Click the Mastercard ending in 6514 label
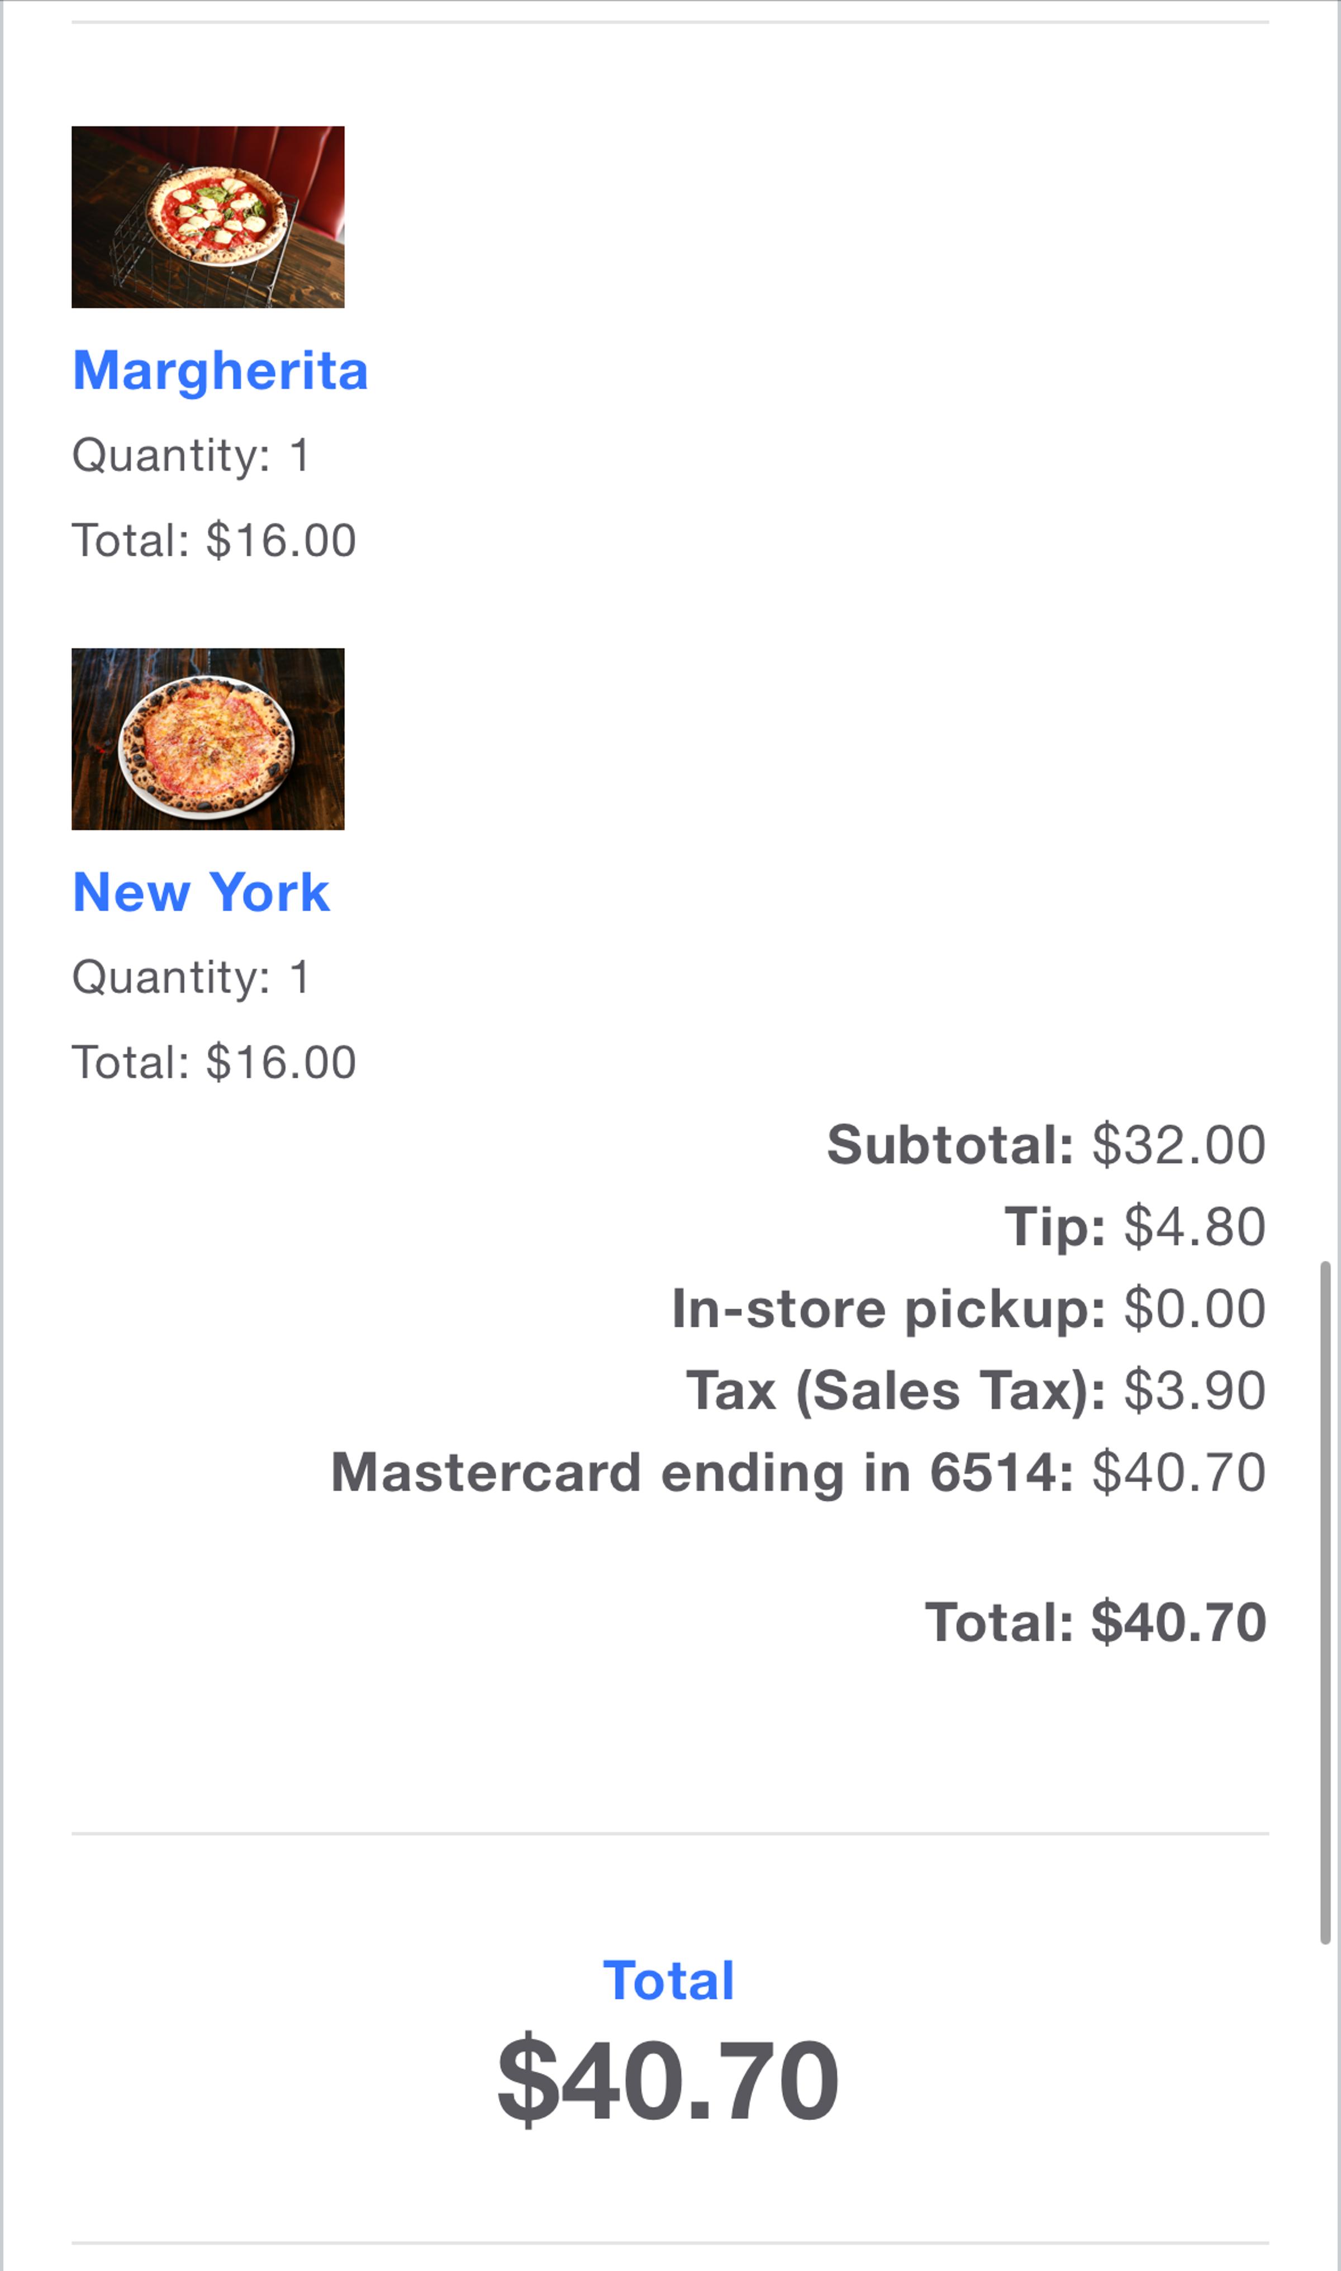This screenshot has width=1341, height=2271. 702,1473
